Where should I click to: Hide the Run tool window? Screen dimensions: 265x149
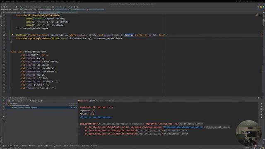coord(261,98)
